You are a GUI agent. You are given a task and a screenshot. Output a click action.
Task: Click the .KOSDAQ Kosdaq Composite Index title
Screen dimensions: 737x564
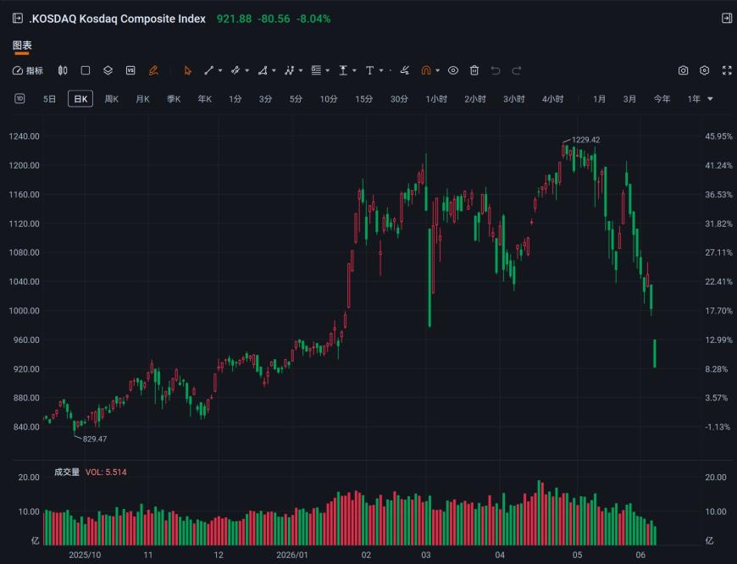click(118, 19)
